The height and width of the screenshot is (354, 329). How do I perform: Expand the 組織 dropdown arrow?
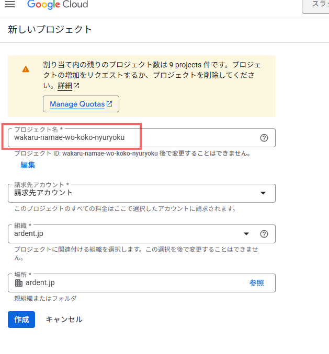(246, 234)
